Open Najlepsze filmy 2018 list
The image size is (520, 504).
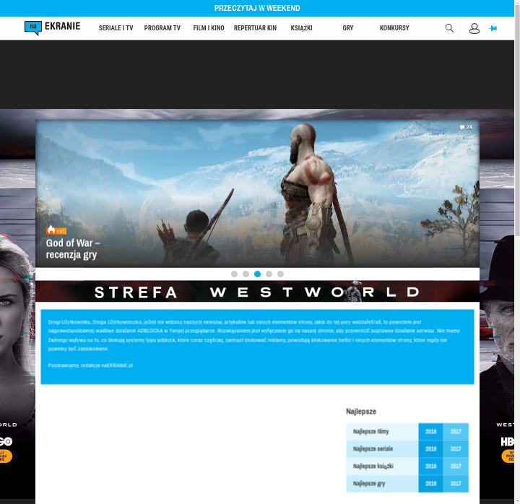click(x=430, y=432)
